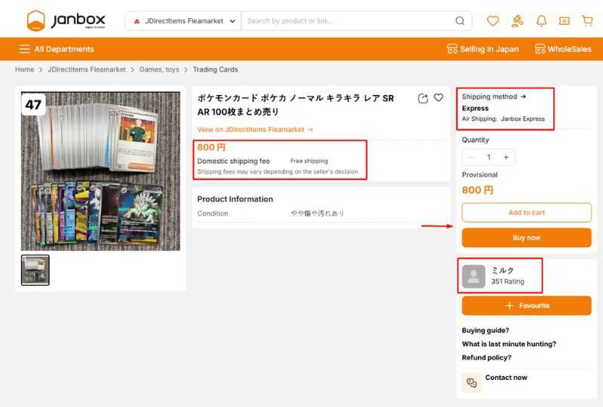Click the JDirectItems Fleamarket breadcrumb
This screenshot has height=407, width=603.
pos(87,69)
